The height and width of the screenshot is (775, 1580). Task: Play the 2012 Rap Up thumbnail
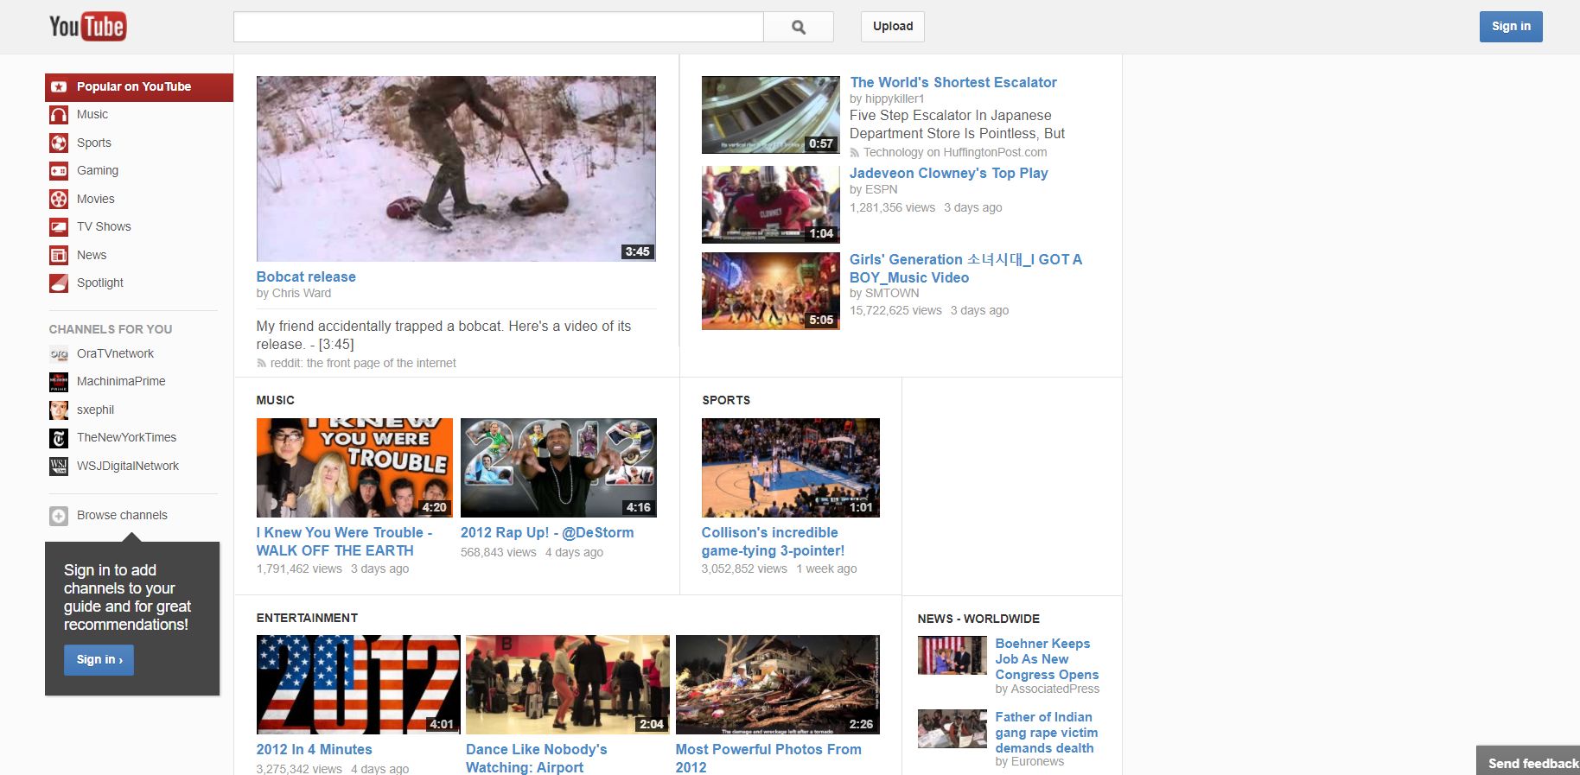tap(558, 468)
